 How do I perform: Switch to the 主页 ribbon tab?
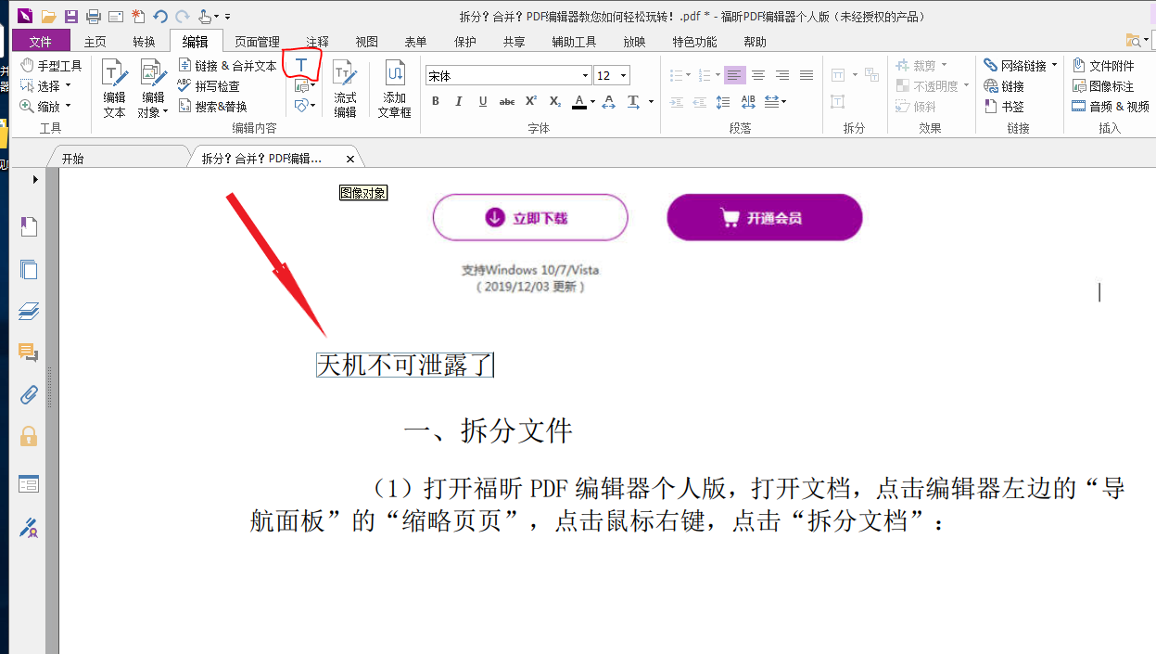[x=95, y=42]
